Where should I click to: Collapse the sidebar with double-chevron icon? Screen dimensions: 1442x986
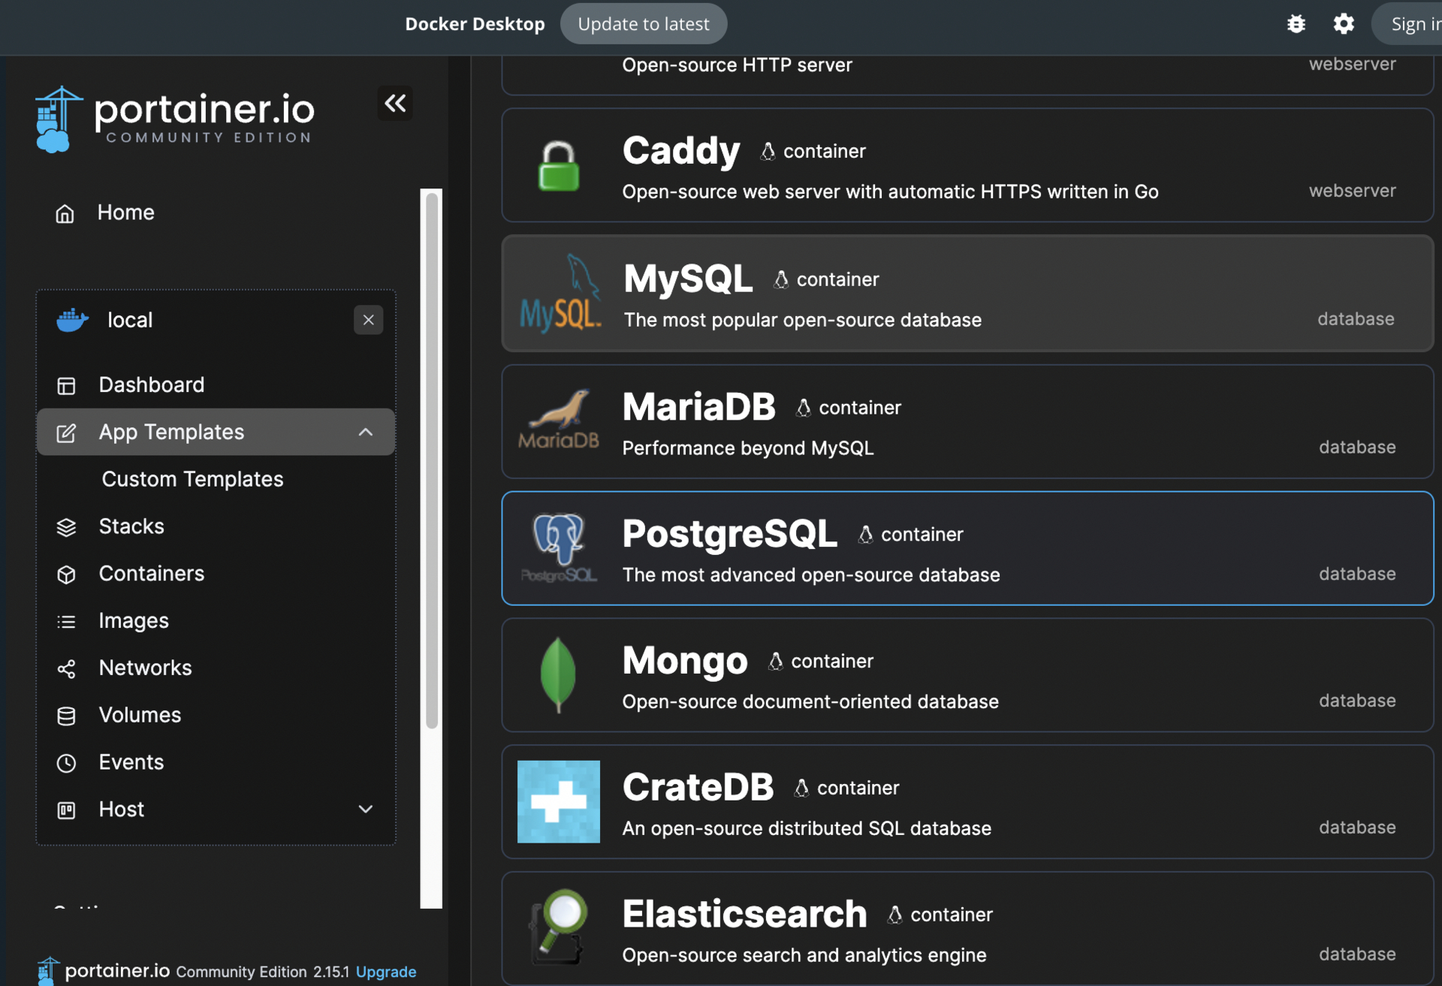tap(395, 104)
